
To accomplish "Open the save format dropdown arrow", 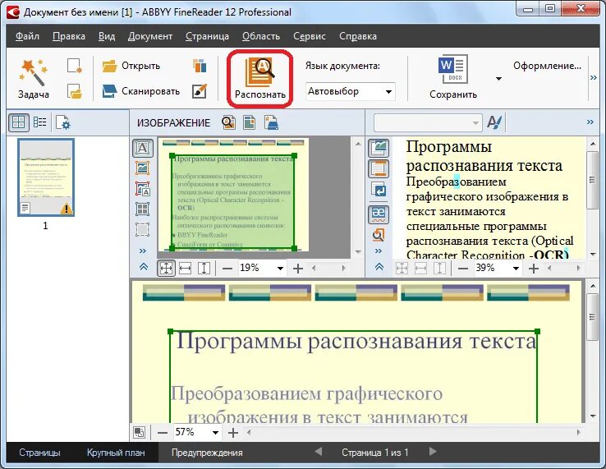I will point(498,79).
